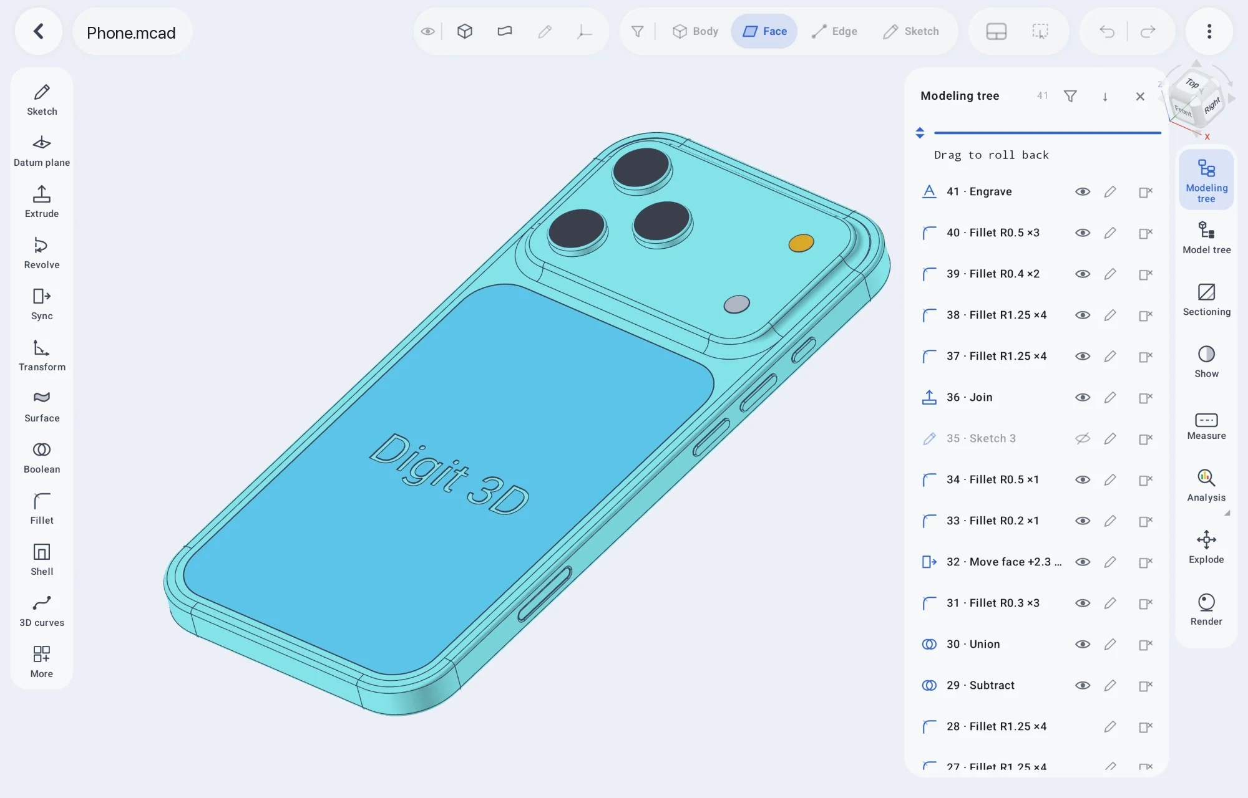Choose the Shell tool
The height and width of the screenshot is (798, 1248).
[42, 560]
